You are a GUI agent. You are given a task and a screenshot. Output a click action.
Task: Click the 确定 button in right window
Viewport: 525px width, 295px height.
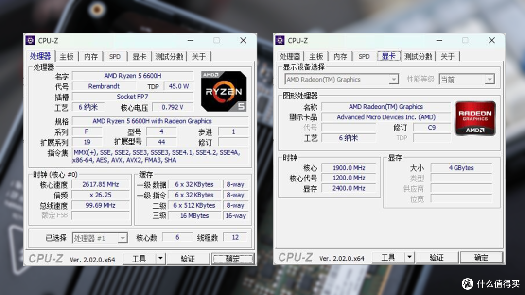481,258
